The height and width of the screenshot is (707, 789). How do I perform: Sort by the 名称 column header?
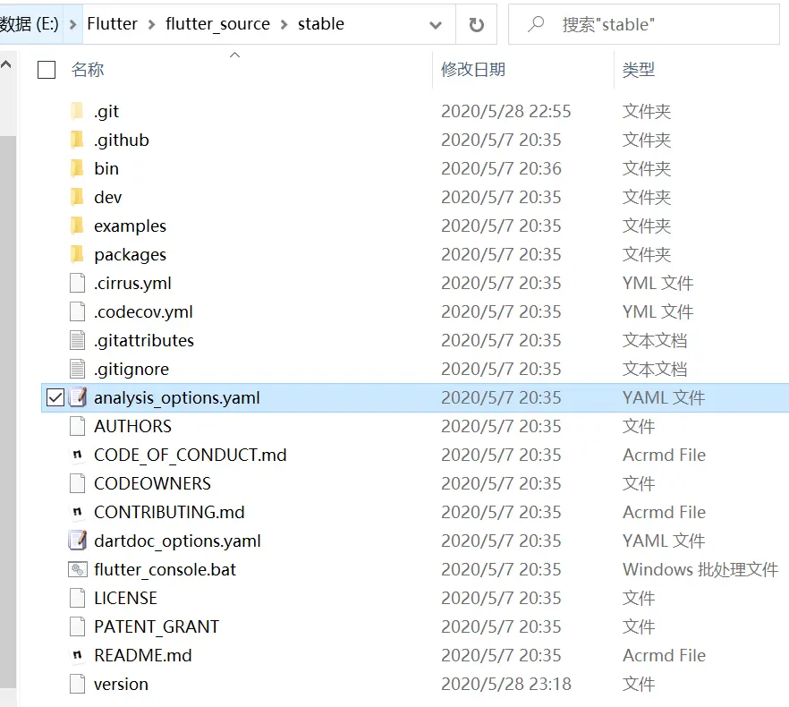pos(88,69)
